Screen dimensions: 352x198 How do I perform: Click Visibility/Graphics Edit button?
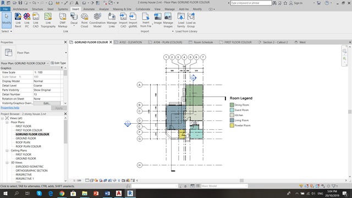[47, 103]
